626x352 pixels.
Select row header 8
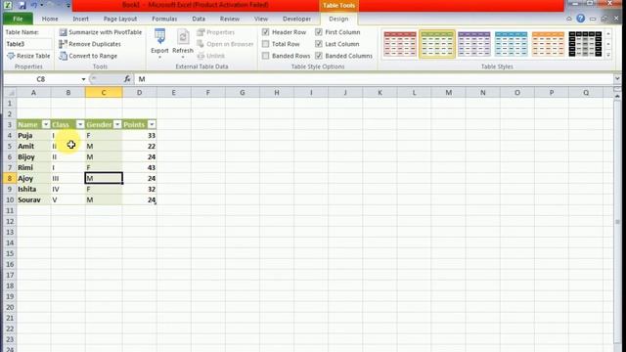point(10,178)
